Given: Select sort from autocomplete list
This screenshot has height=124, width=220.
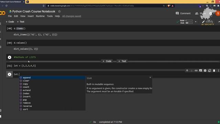Looking at the screenshot, I should [52, 110].
